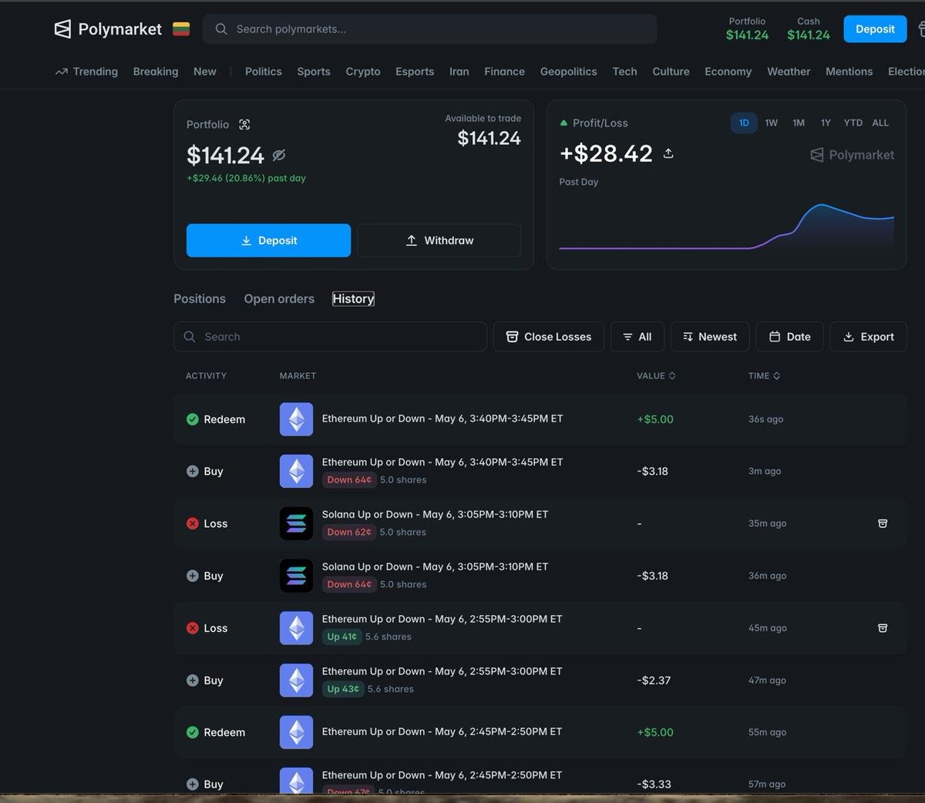Open the Breaking category
The width and height of the screenshot is (925, 803).
(156, 72)
